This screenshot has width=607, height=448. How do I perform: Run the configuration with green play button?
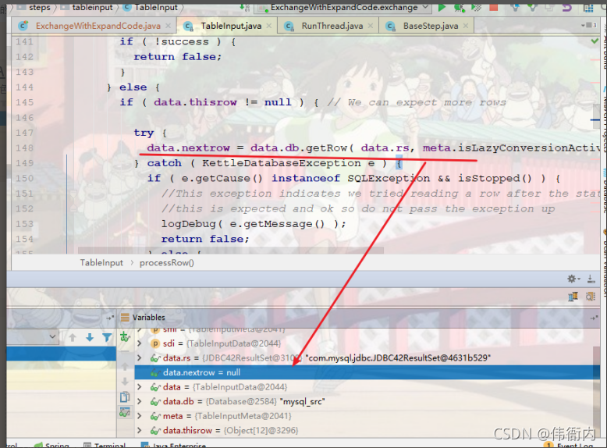tap(442, 7)
